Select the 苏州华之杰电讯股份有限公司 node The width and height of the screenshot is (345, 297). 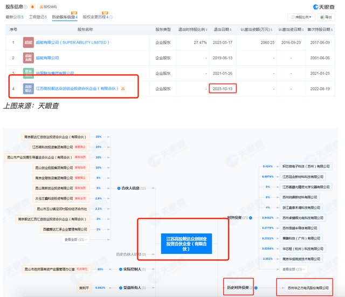[x=302, y=288]
